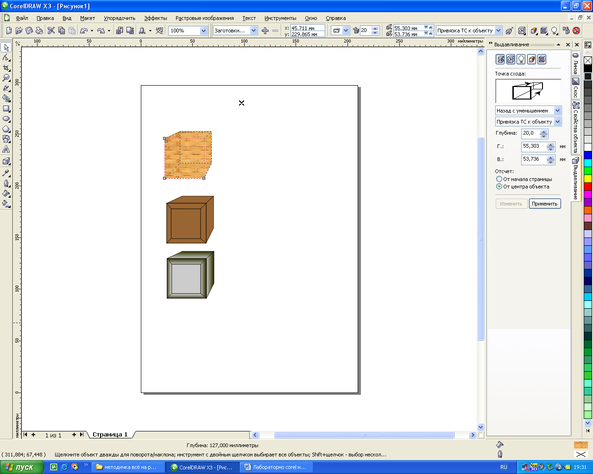Open the Файл menu
The width and height of the screenshot is (593, 474).
pos(22,18)
